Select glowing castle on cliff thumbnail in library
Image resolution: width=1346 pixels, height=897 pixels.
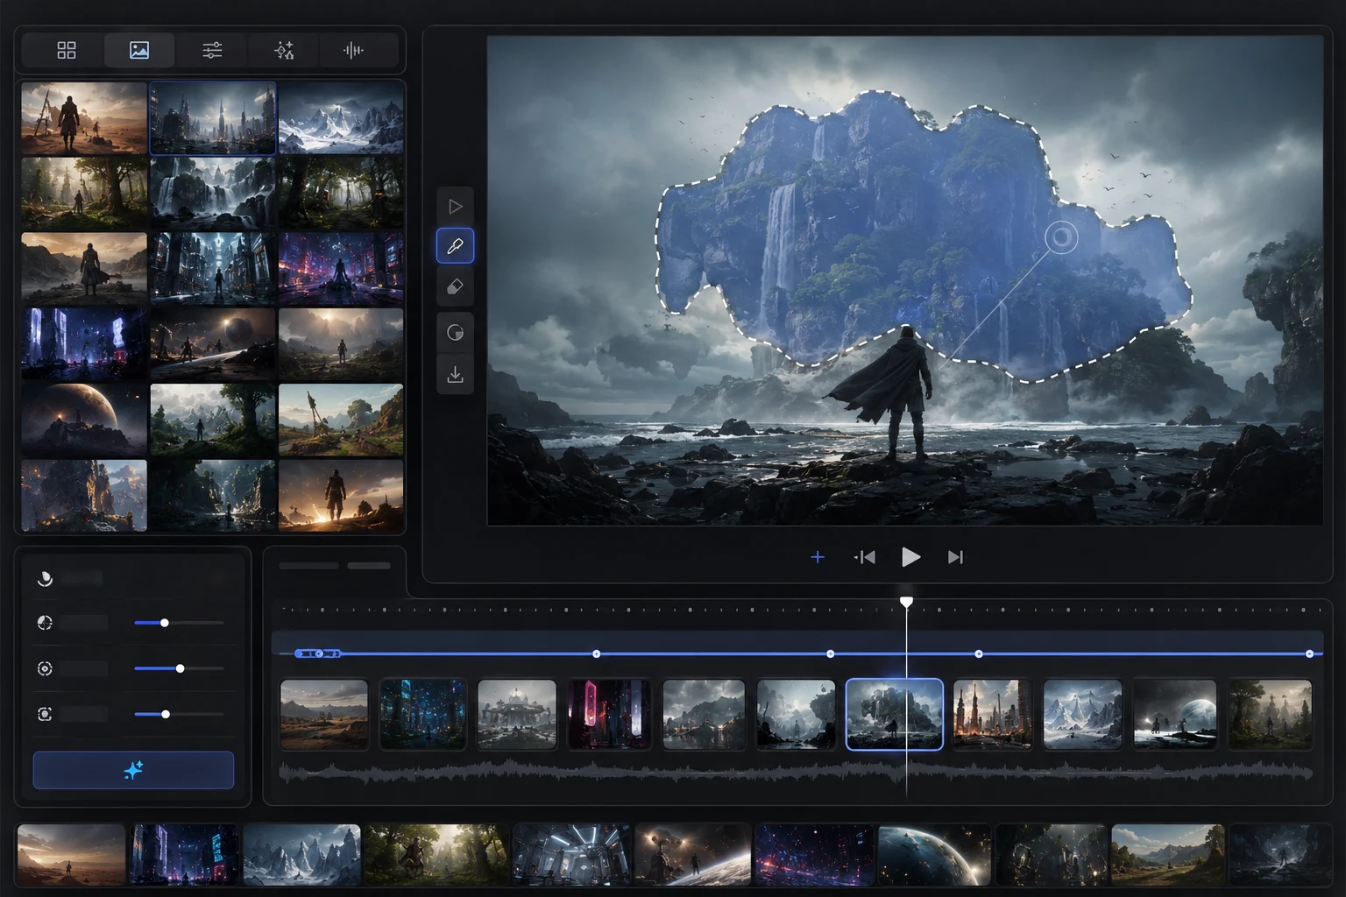[84, 495]
